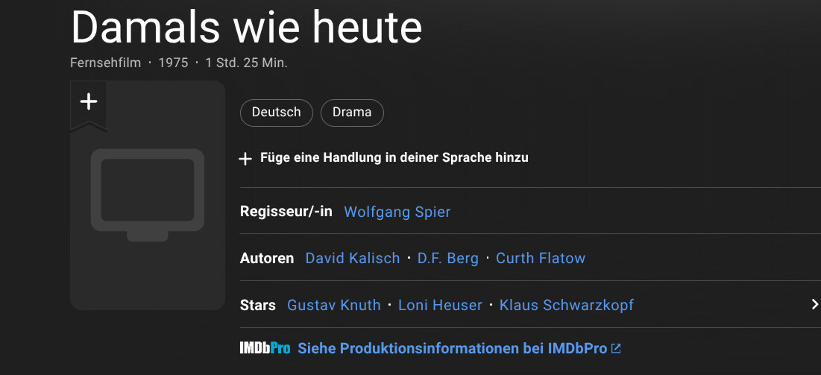Click the TV placeholder poster image
The width and height of the screenshot is (821, 375).
(x=148, y=195)
